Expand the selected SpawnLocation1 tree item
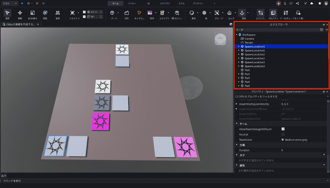 pyautogui.click(x=239, y=46)
